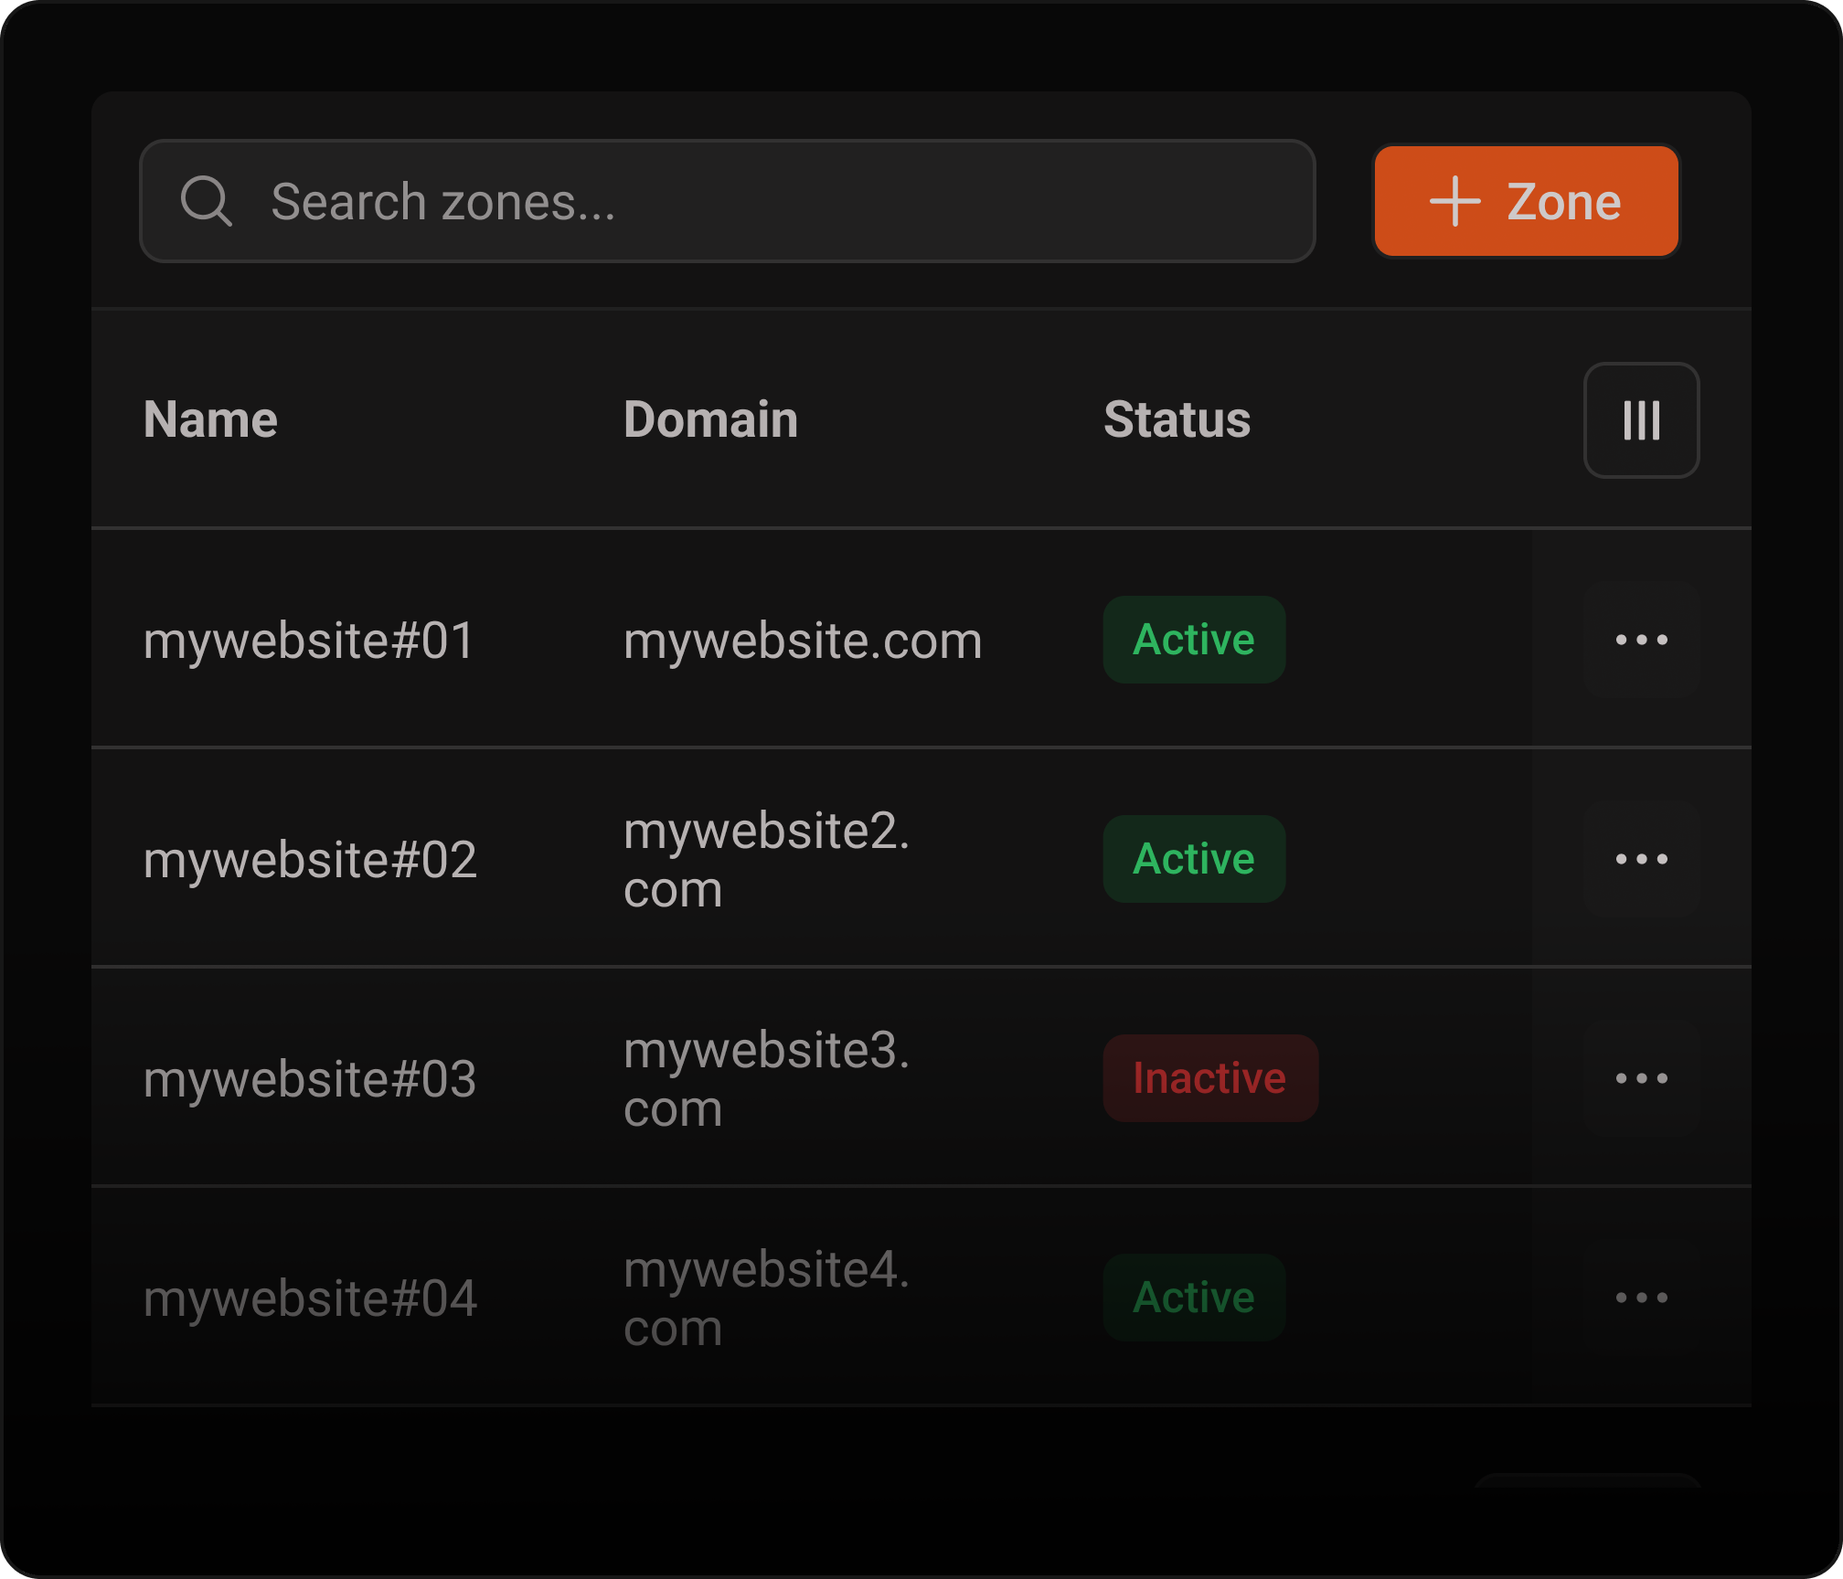The image size is (1843, 1579).
Task: Click the Status column header
Action: click(1177, 420)
